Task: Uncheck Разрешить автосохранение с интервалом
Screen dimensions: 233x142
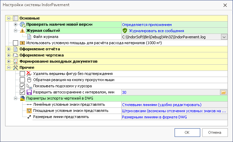Action: [22, 92]
